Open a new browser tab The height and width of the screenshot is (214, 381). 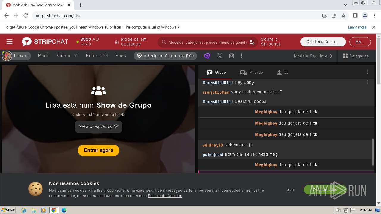(x=80, y=5)
